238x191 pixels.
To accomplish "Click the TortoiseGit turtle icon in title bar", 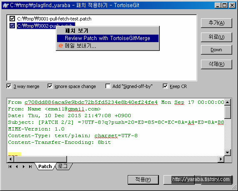I will point(6,5).
